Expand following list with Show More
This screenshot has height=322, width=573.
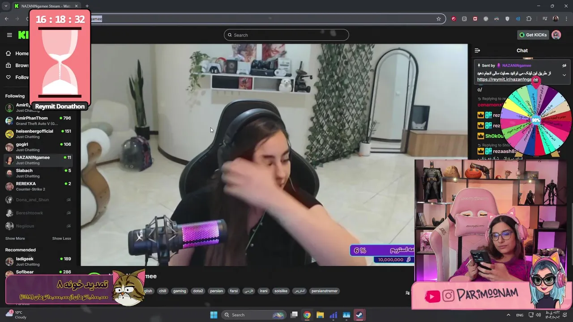[x=15, y=238]
